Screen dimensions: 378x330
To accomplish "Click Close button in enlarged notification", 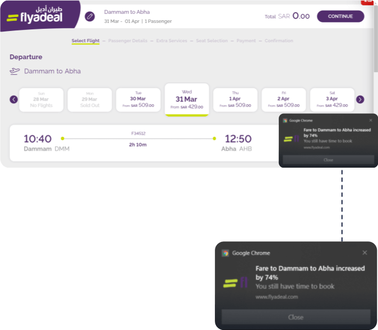I will coord(295,317).
